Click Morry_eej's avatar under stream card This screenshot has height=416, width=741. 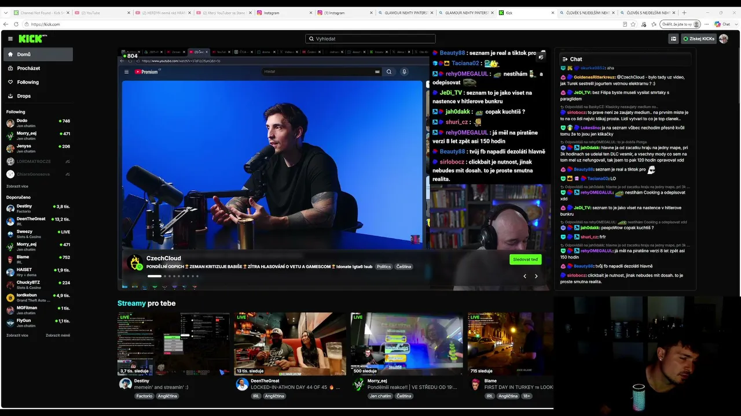(x=359, y=384)
